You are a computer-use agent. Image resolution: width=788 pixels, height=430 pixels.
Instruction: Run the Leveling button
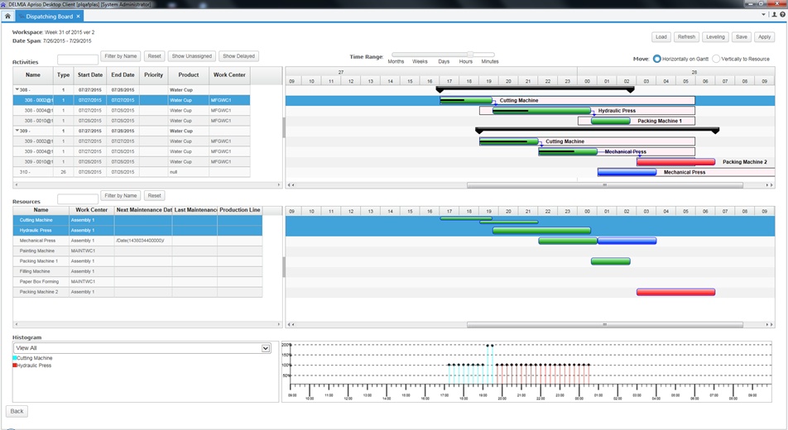715,36
